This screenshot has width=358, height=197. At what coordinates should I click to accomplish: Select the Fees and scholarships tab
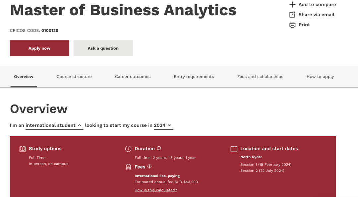[x=260, y=76]
